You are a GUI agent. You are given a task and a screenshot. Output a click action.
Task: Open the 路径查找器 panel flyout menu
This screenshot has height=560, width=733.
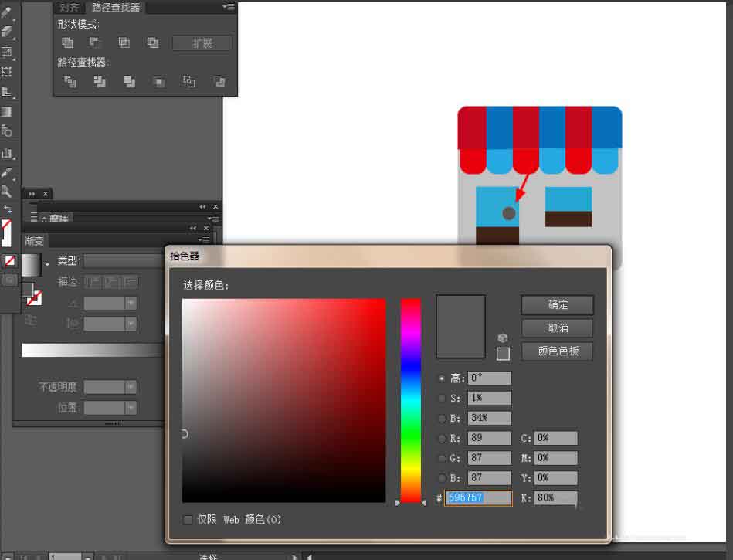(228, 7)
